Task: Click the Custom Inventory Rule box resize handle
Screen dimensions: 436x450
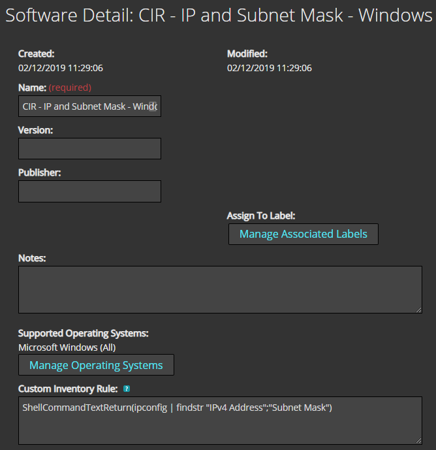Action: point(418,440)
